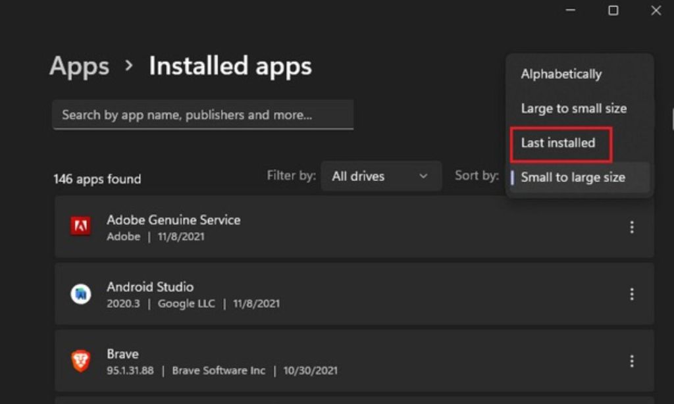
Task: Select the Adobe Genuine Service name
Action: (x=174, y=220)
